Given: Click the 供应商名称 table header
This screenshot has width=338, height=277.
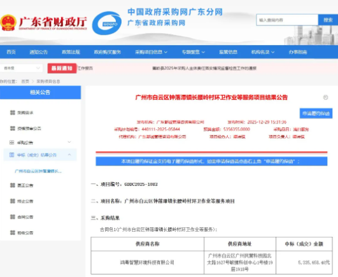Looking at the screenshot, I should [x=148, y=244].
